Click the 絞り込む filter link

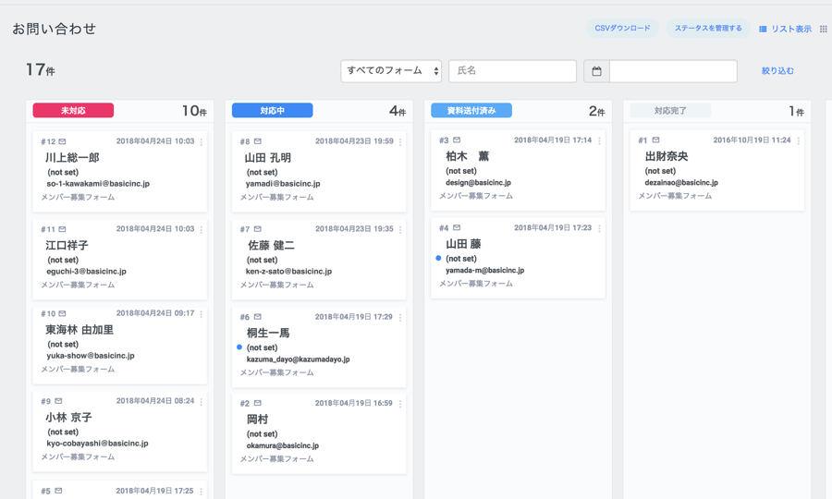point(777,71)
